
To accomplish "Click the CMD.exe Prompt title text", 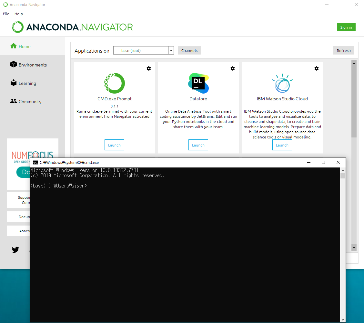I will [x=115, y=99].
